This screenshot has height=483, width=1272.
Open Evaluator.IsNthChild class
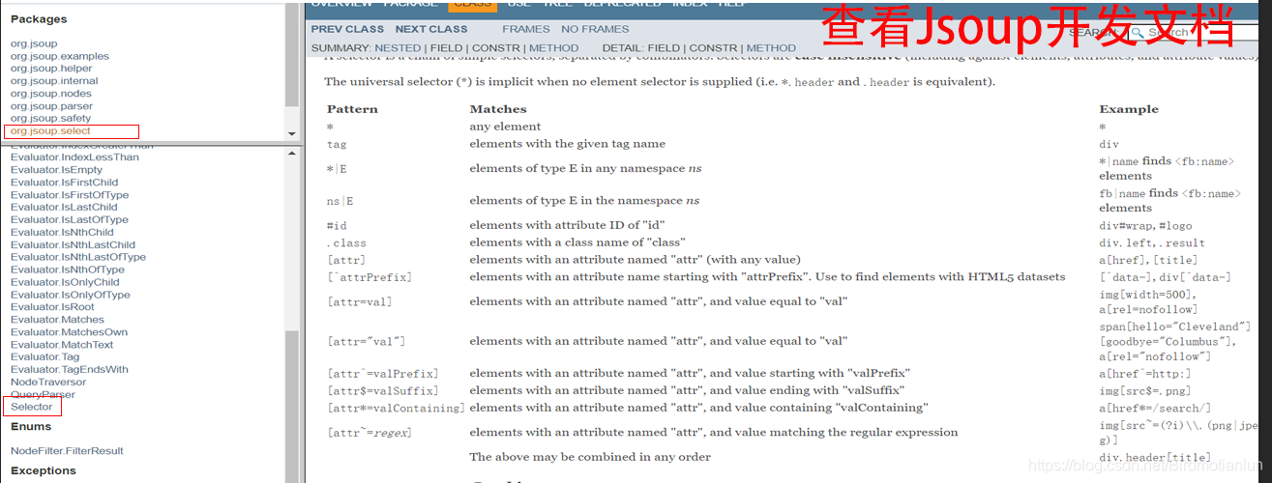(x=63, y=232)
